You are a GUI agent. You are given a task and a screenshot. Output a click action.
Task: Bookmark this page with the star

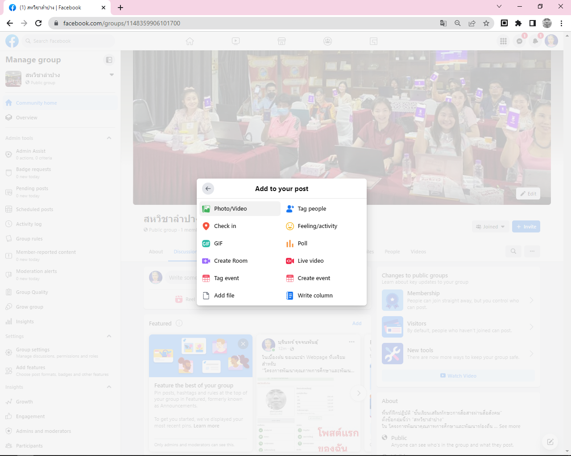click(x=486, y=23)
